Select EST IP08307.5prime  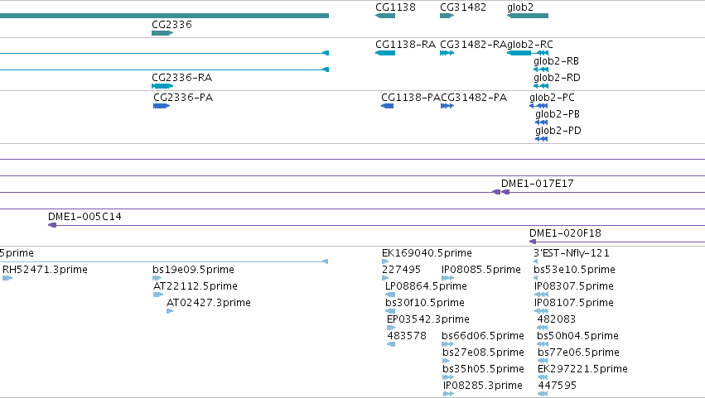tap(541, 295)
